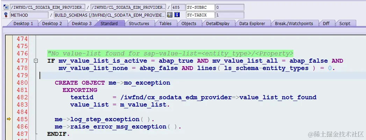Viewport: 366px width, 140px height.
Task: Click the green comment "No value-list found" line
Action: [170, 54]
